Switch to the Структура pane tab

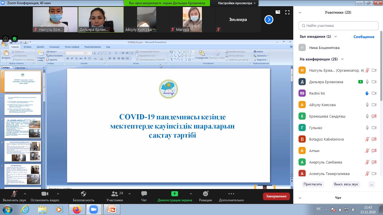point(20,67)
